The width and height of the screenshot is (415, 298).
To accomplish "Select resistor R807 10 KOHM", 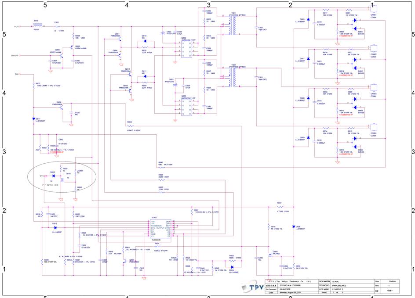I will point(192,212).
